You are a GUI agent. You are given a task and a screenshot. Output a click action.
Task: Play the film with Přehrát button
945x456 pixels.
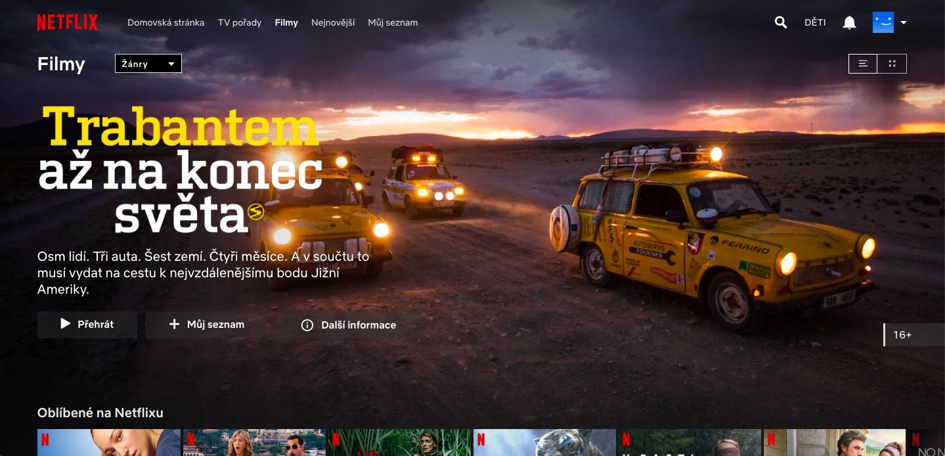coord(87,325)
